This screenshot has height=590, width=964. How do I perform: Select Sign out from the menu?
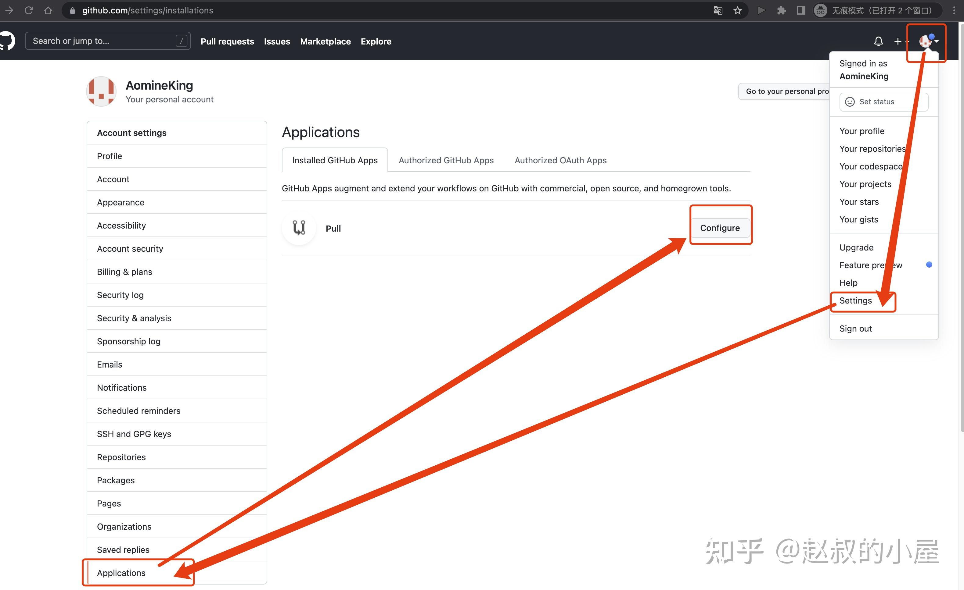856,328
